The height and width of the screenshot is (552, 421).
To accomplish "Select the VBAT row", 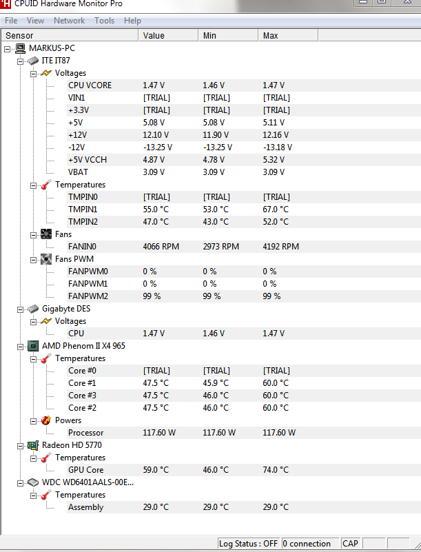I will pyautogui.click(x=244, y=172).
